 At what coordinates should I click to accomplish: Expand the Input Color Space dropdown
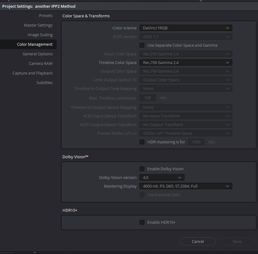coord(186,54)
